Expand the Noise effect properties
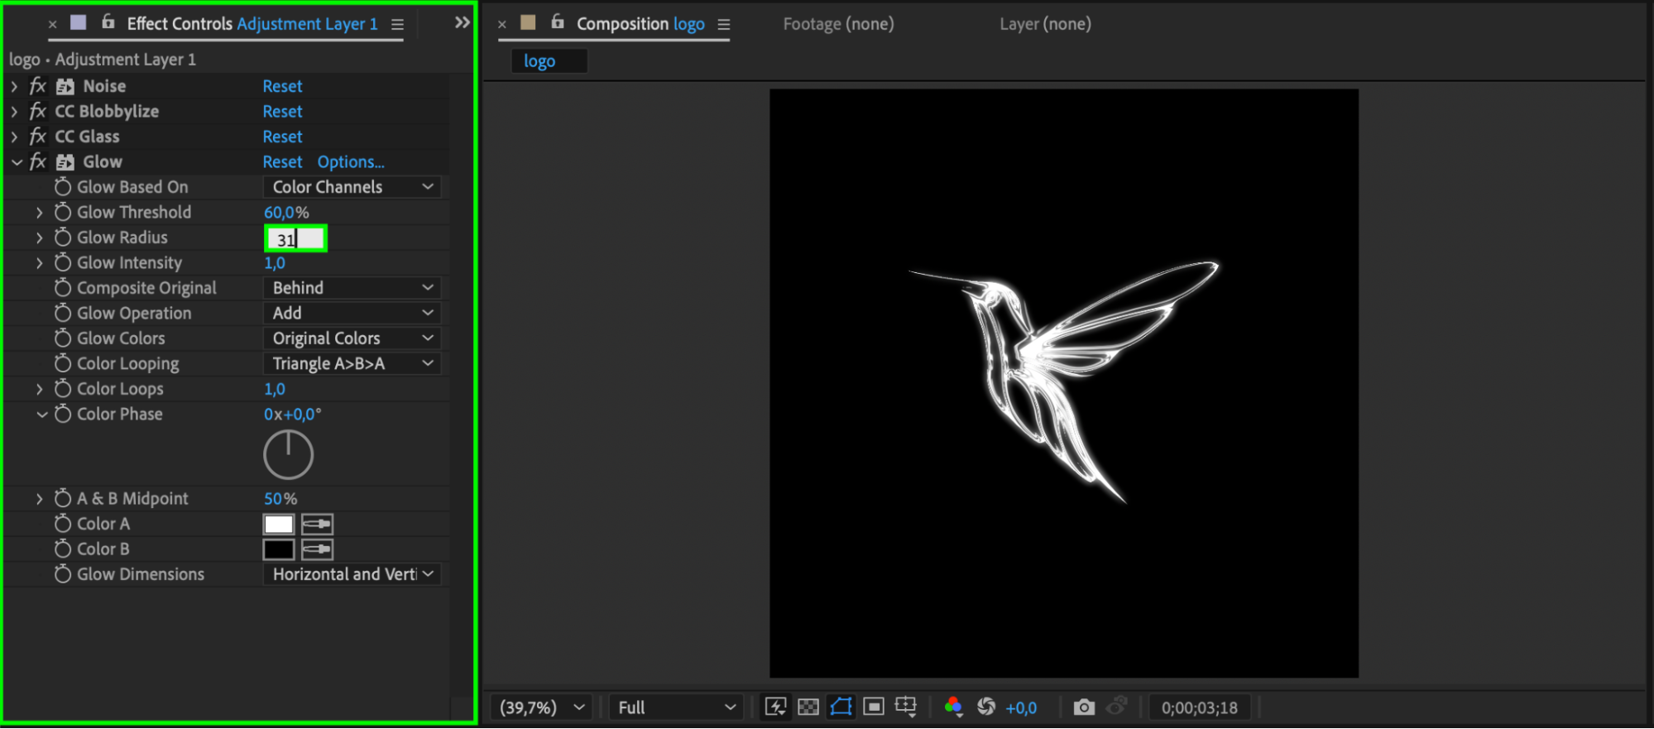Screen dimensions: 1654x729 point(14,86)
